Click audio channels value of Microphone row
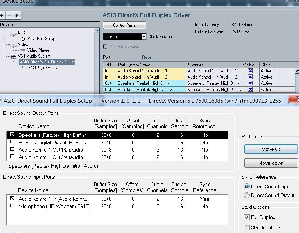 [158, 206]
